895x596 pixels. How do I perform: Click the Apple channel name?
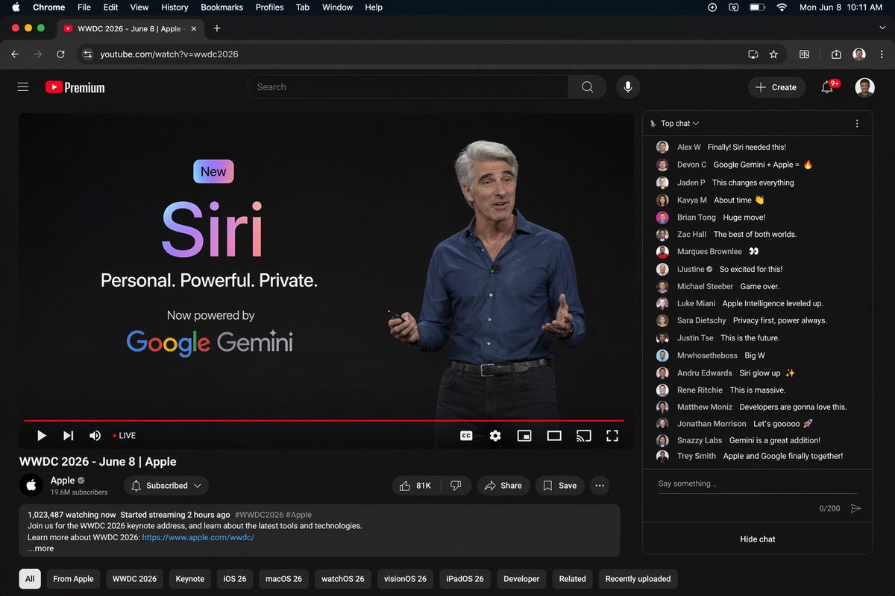coord(63,481)
